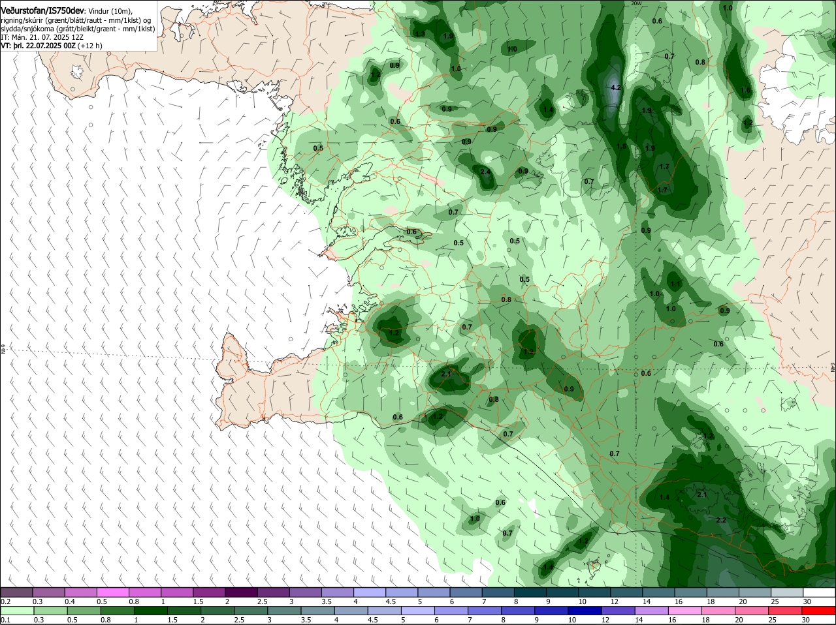Click the bright pink 0.5 swatch in top legend
The width and height of the screenshot is (836, 625).
pos(112,592)
